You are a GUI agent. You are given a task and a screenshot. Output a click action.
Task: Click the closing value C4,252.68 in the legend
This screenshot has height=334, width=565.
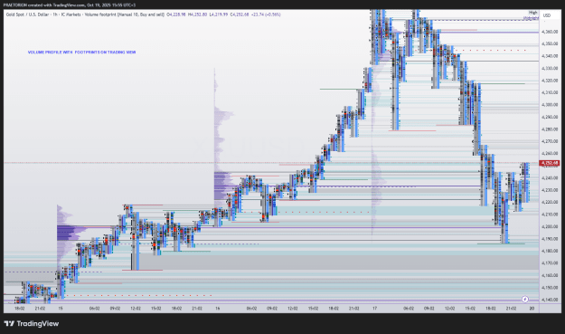[x=240, y=14]
